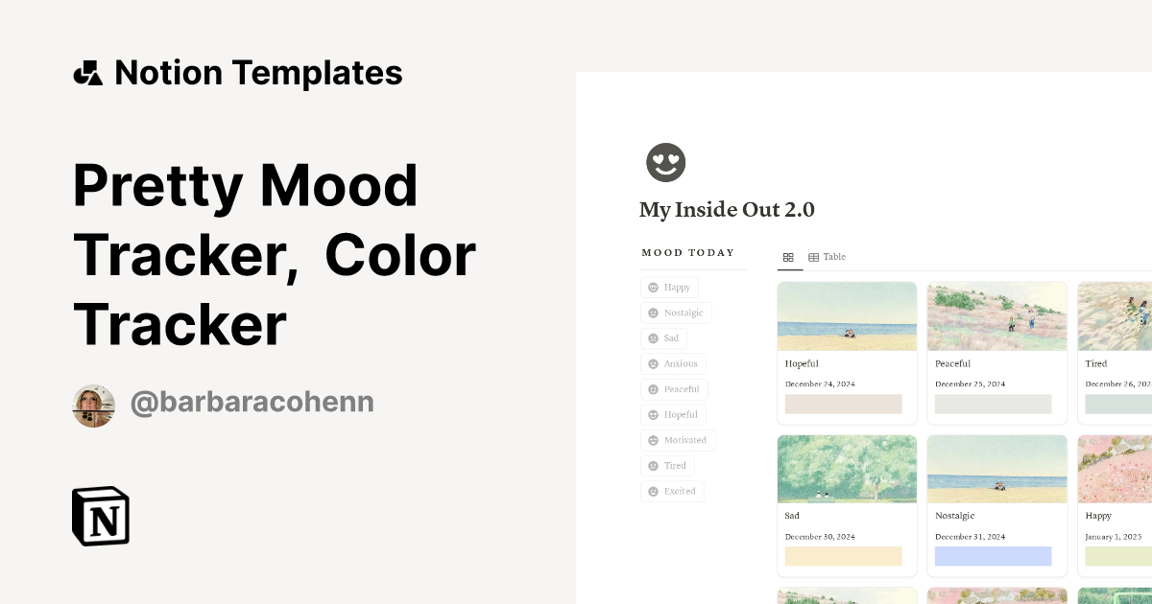
Task: Switch to the Table view tab
Action: tap(827, 257)
